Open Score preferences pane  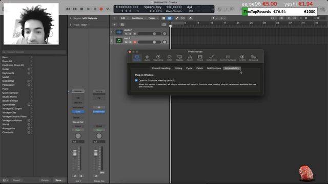[190, 58]
